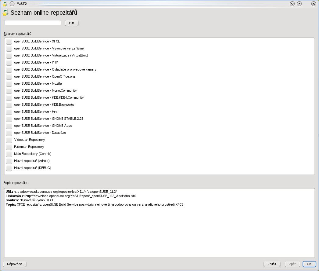Viewport: 319px width, 271px height.
Task: Maximize the YaST2 window
Action: click(299, 4)
